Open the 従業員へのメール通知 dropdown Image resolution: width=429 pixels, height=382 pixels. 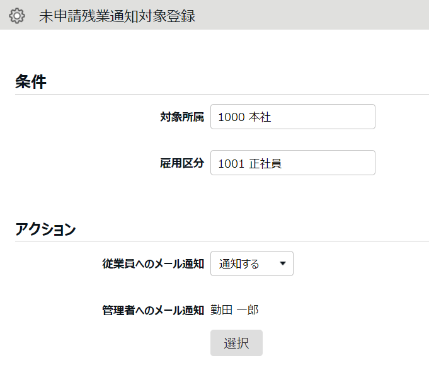click(251, 263)
